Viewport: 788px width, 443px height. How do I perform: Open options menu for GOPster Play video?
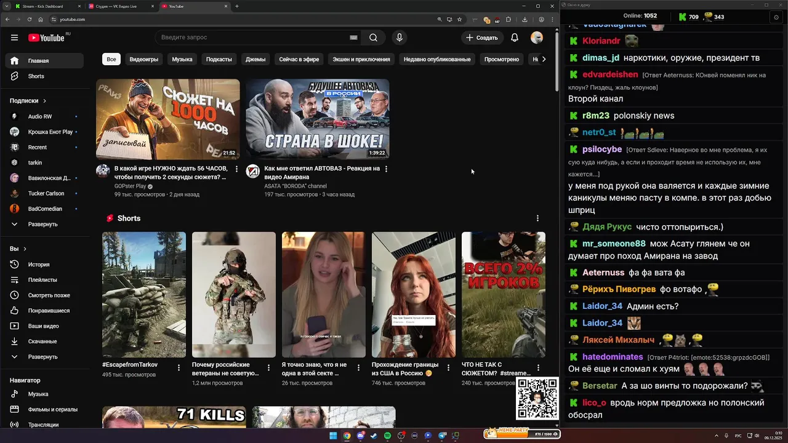pos(237,169)
